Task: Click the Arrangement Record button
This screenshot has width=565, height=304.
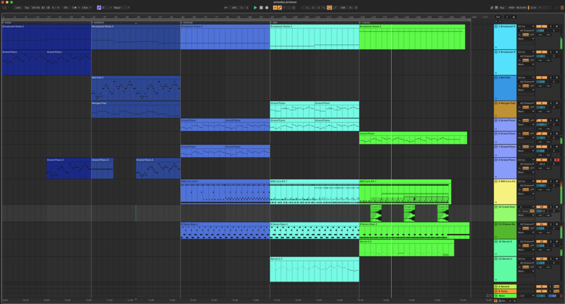Action: (266, 8)
